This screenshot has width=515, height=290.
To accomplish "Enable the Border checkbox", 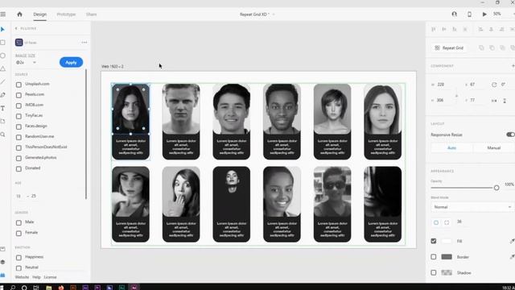I will (434, 257).
